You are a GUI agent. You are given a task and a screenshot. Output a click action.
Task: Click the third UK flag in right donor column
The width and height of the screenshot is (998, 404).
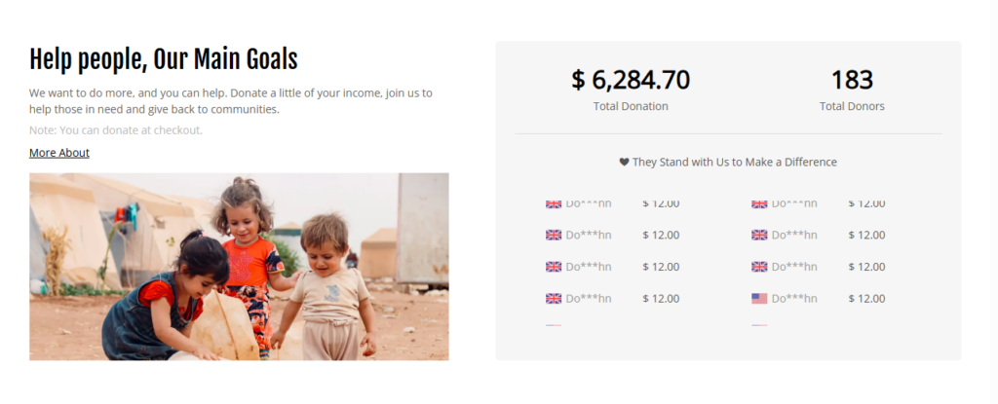tap(759, 267)
